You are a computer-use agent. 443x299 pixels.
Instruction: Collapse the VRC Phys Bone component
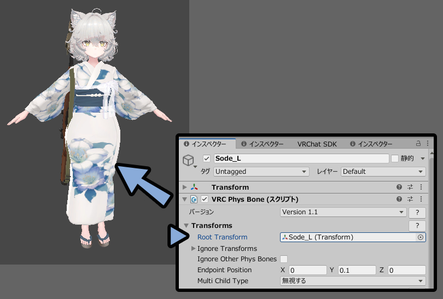185,200
